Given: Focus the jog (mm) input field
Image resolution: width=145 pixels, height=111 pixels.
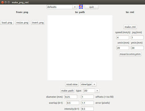Looking at the screenshot, I should click(x=137, y=38).
